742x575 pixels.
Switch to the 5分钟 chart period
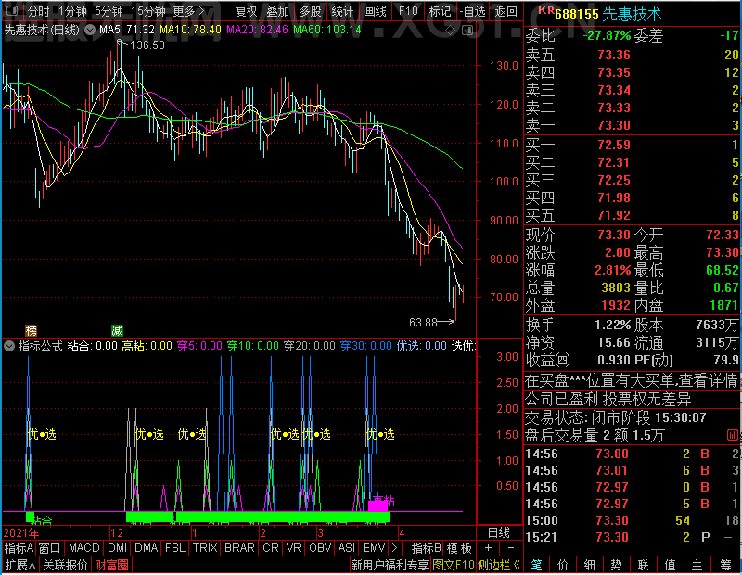point(109,11)
